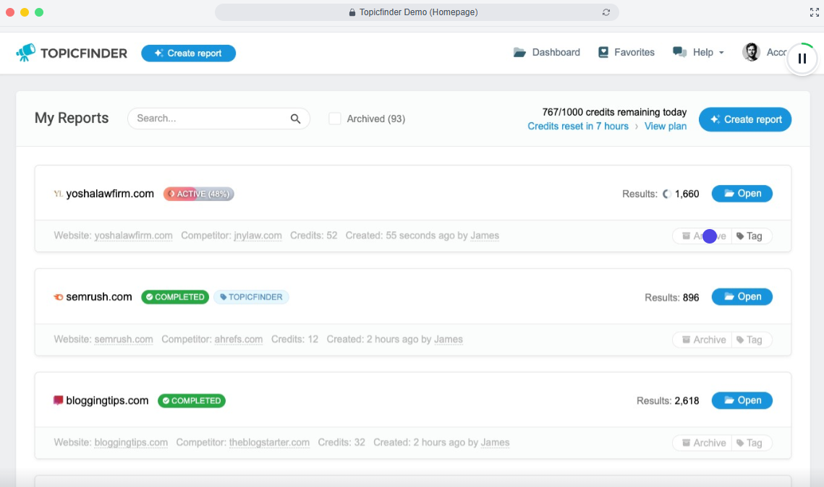Viewport: 824px width, 487px height.
Task: Click the bloggingtips.com favicon icon
Action: pyautogui.click(x=59, y=400)
